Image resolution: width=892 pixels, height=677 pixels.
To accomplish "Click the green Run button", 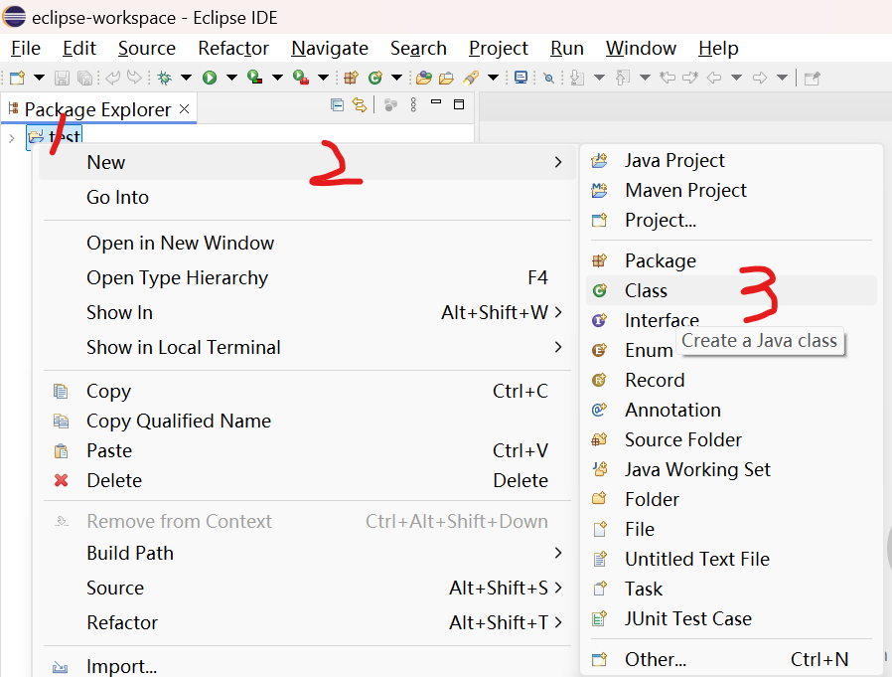I will coord(210,78).
